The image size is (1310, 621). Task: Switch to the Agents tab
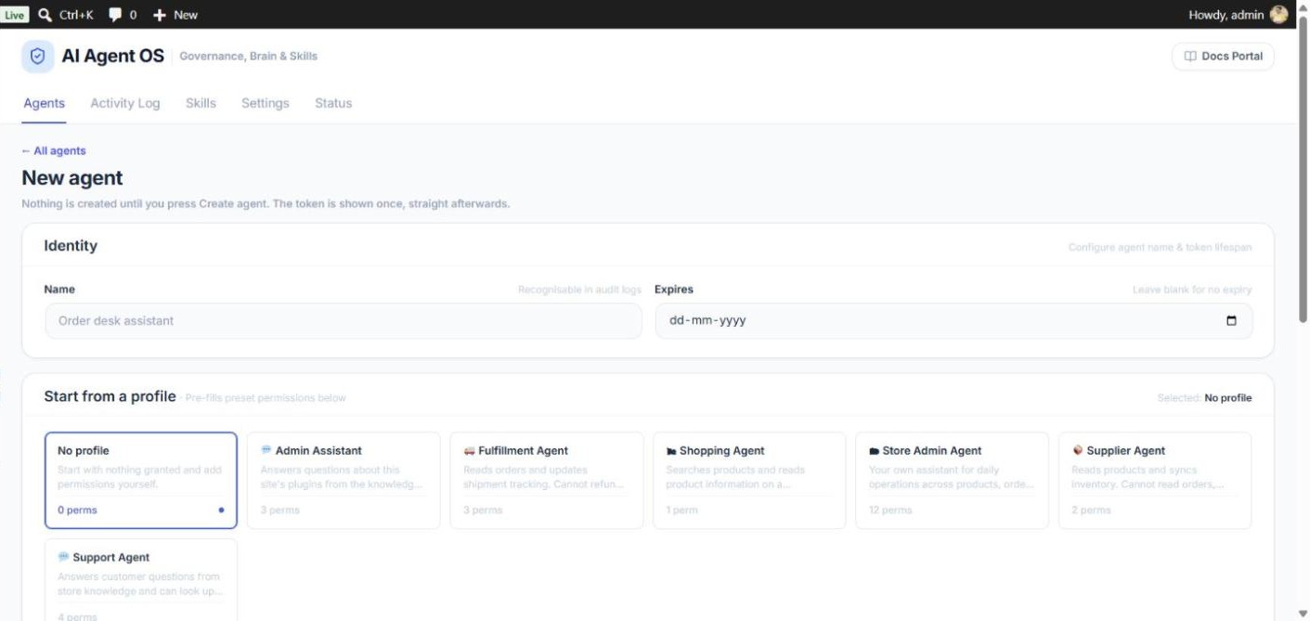pos(45,103)
